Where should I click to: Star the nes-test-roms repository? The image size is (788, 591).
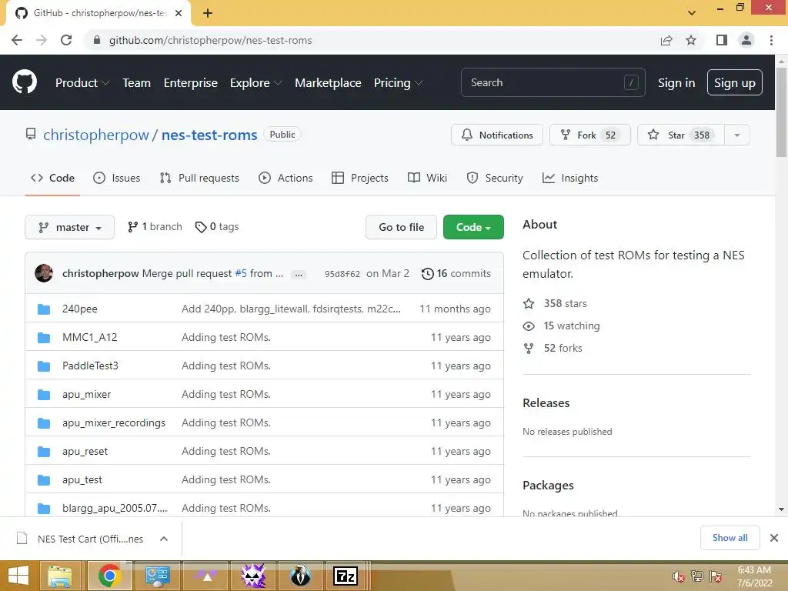click(x=681, y=135)
